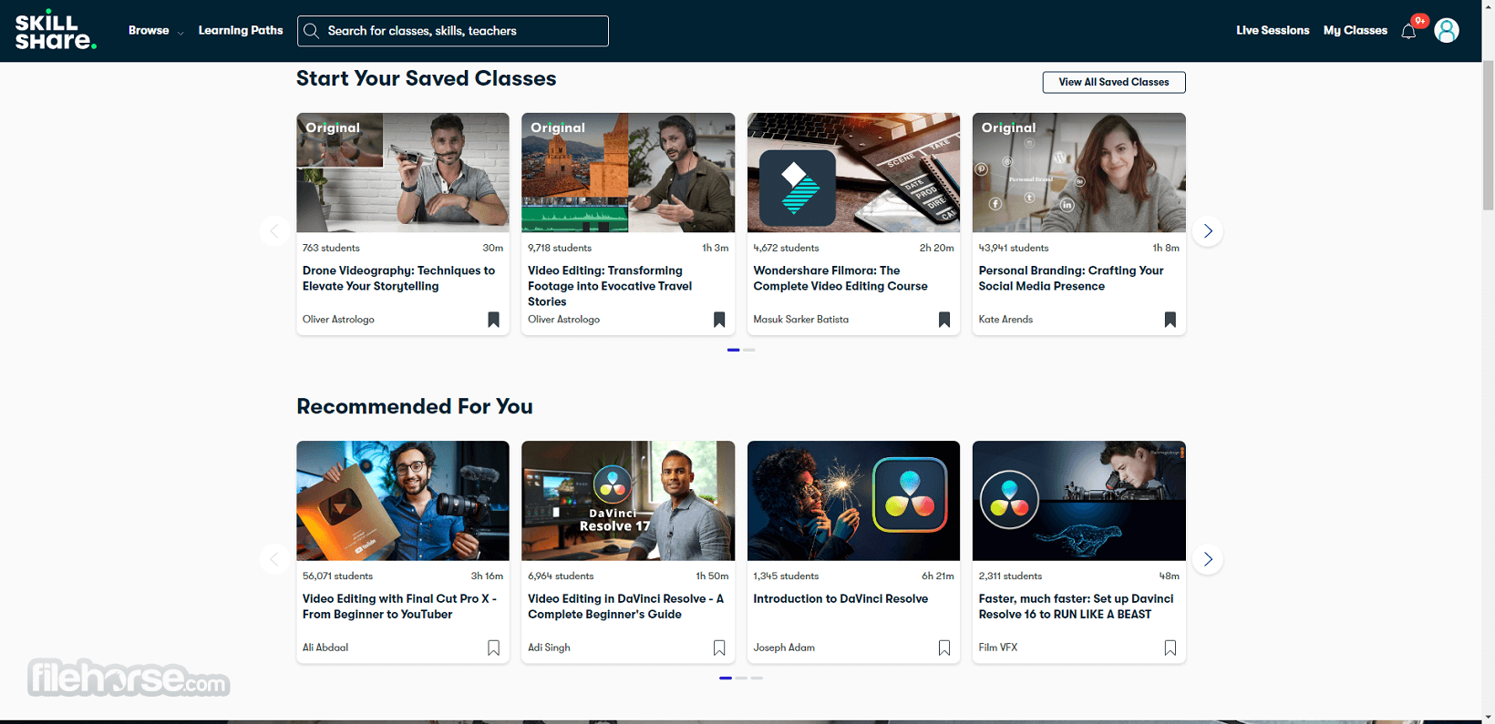Unsave Personal Branding class bookmark

click(1170, 320)
